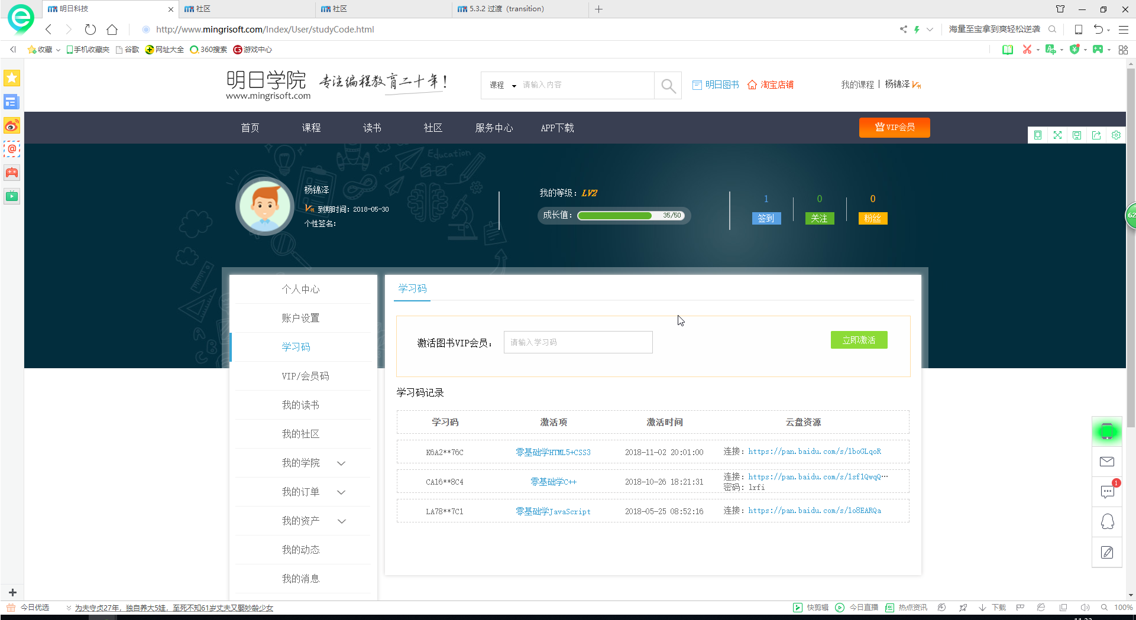Open 零基础学HTML5+CSS3 link
1136x620 pixels.
pos(553,452)
